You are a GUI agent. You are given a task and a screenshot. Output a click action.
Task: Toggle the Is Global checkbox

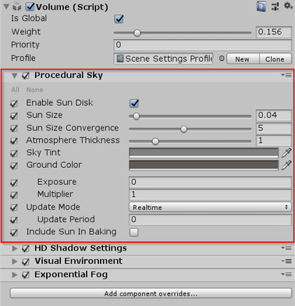point(119,19)
